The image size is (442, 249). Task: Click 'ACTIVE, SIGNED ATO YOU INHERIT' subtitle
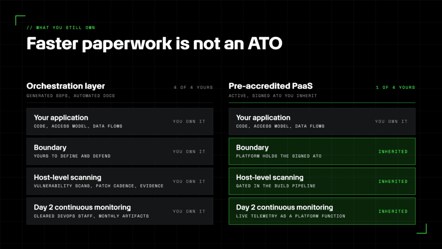(273, 96)
